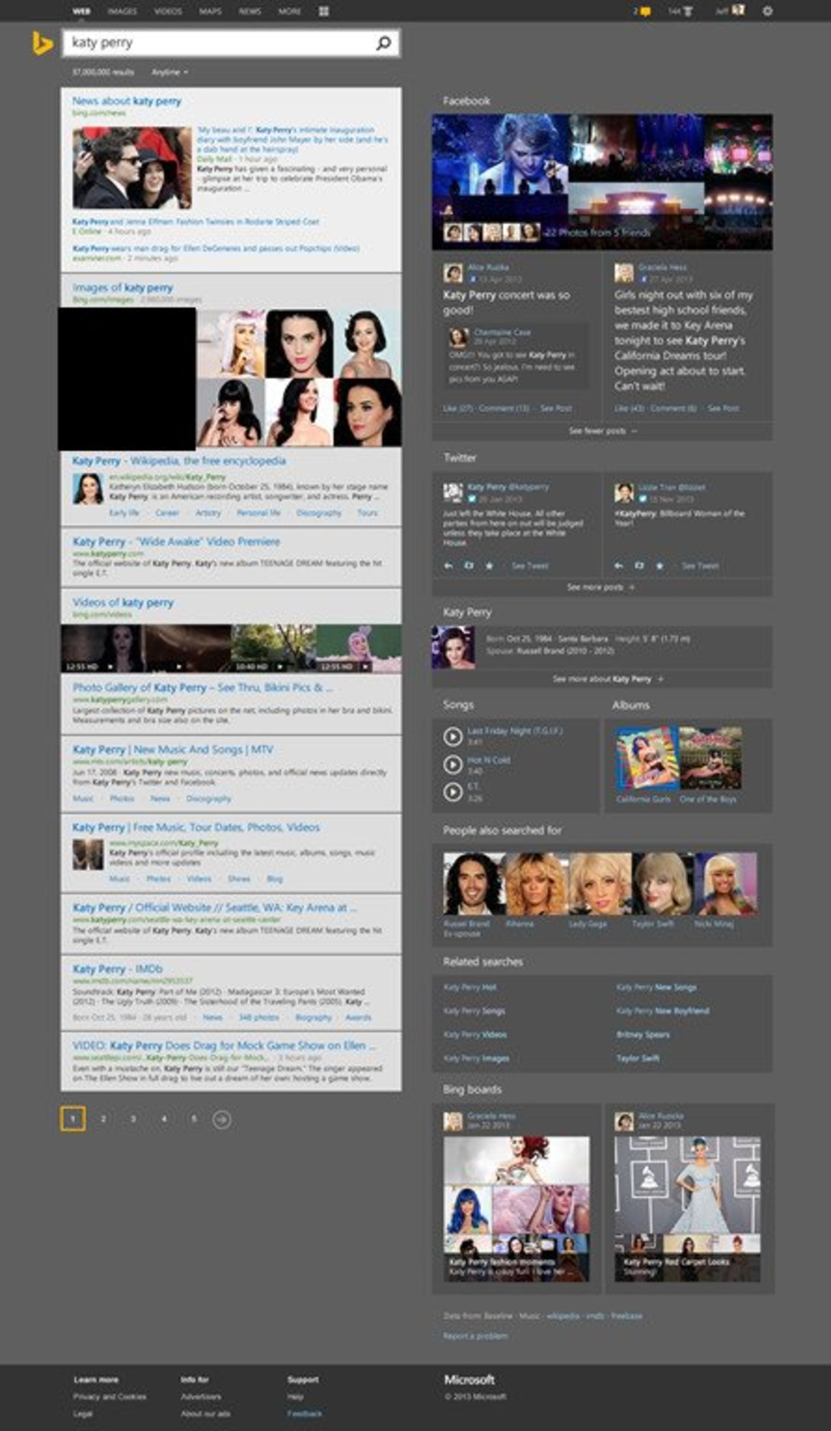The image size is (831, 1431).
Task: Open Images of katy perry heading
Action: click(122, 288)
